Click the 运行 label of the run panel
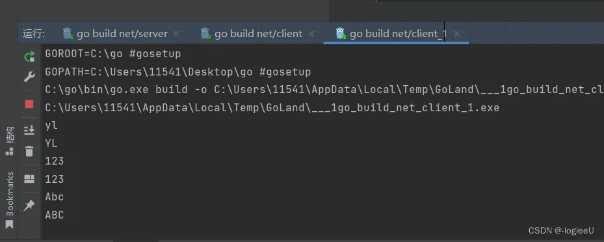Viewport: 604px width, 242px height. point(34,34)
